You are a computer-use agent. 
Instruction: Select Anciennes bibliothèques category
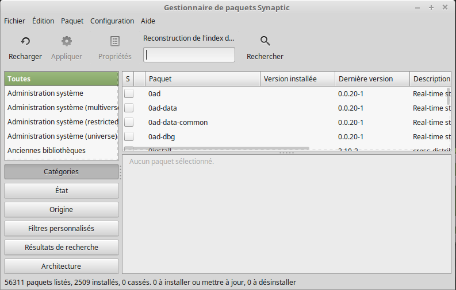pyautogui.click(x=61, y=151)
